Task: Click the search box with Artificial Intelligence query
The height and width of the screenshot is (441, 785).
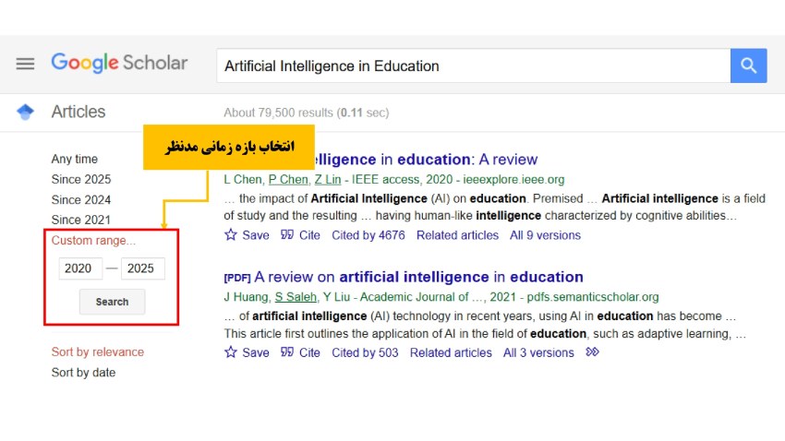Action: [x=474, y=66]
